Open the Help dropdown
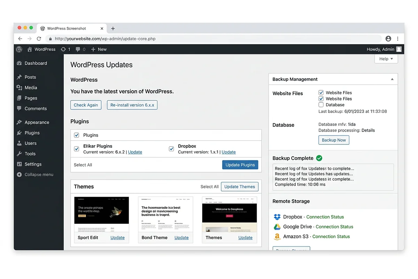 point(386,59)
